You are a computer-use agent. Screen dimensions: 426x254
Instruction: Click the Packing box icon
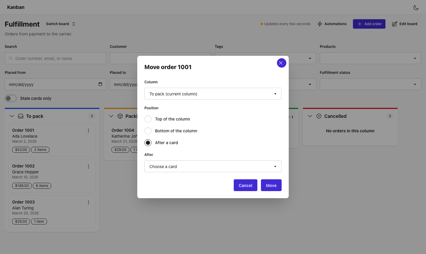120,116
